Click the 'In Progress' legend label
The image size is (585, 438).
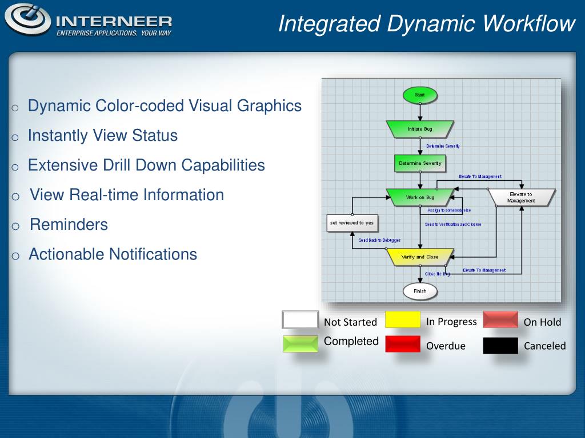click(451, 322)
